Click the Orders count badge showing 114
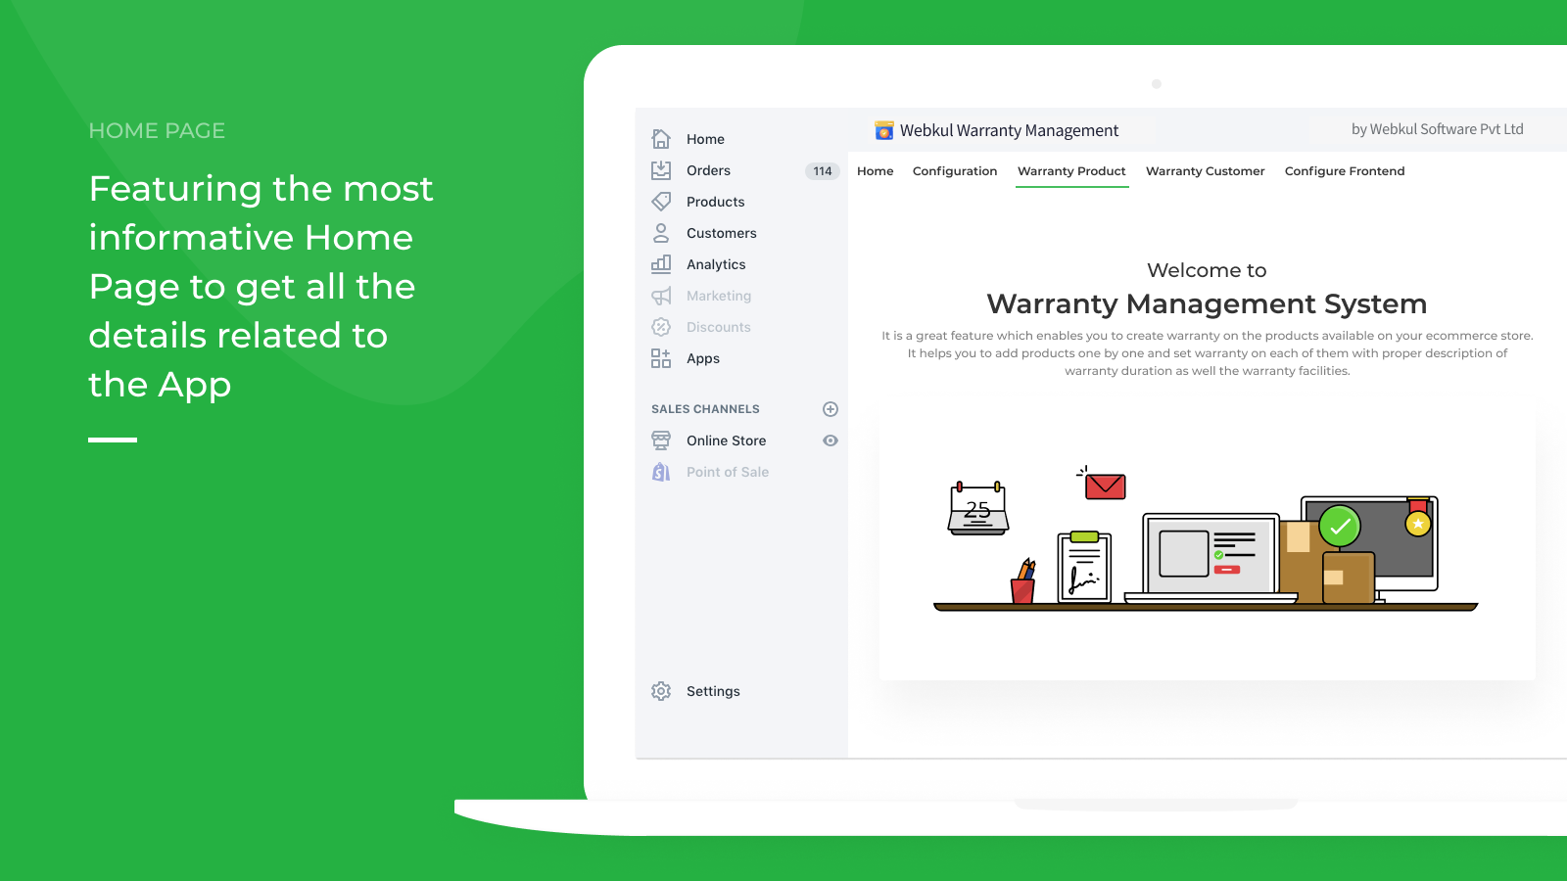This screenshot has height=881, width=1567. [x=821, y=170]
